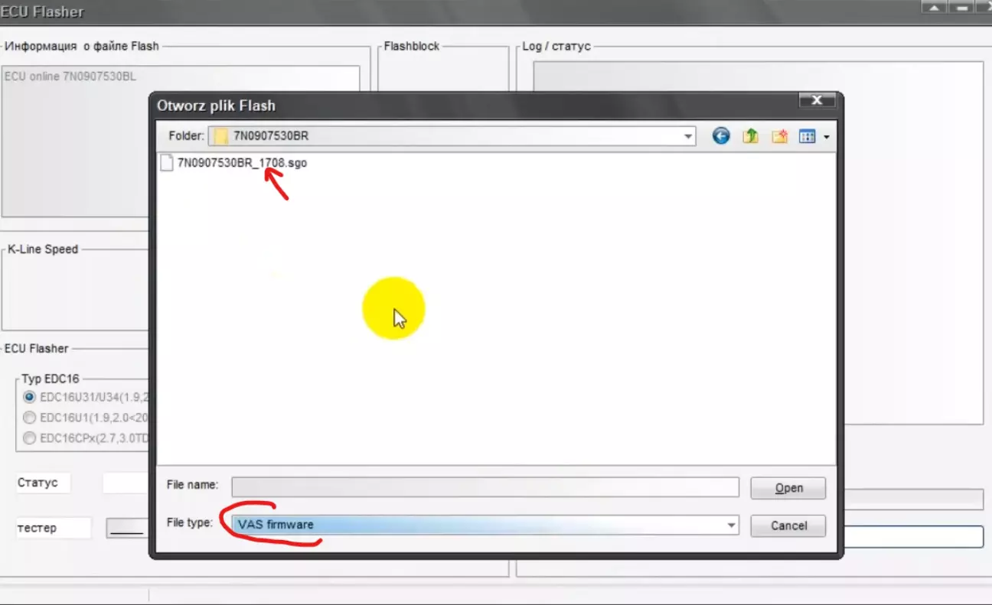Screen dimensions: 992x605
Task: Click into the File name field
Action: 485,487
